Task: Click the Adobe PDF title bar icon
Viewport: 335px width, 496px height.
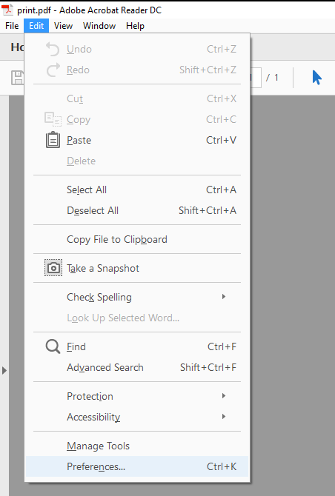Action: (x=7, y=10)
